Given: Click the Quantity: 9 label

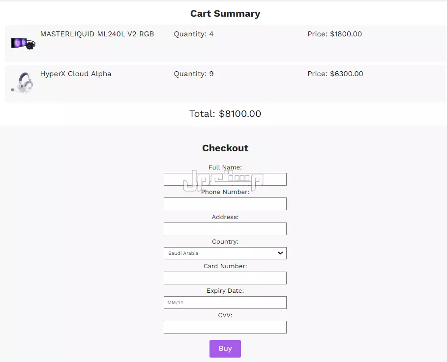Looking at the screenshot, I should (x=193, y=74).
